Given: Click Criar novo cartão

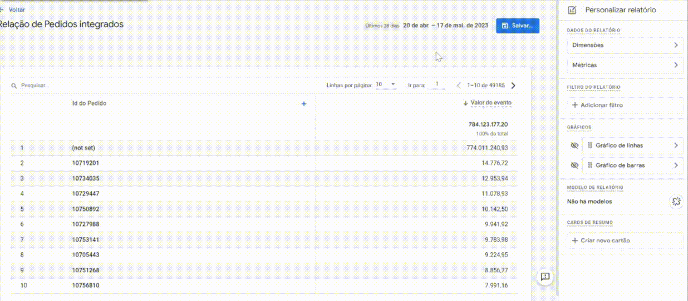Looking at the screenshot, I should point(625,240).
